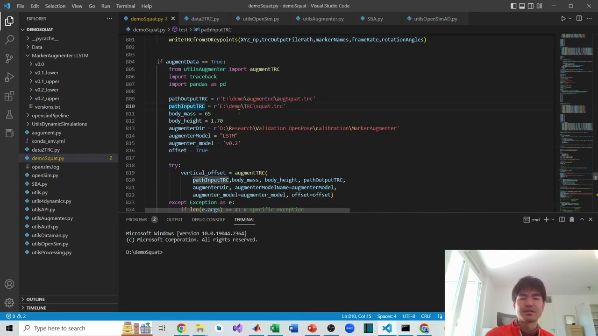Change indentation via Spaces: 4
598x336 pixels.
click(x=387, y=316)
